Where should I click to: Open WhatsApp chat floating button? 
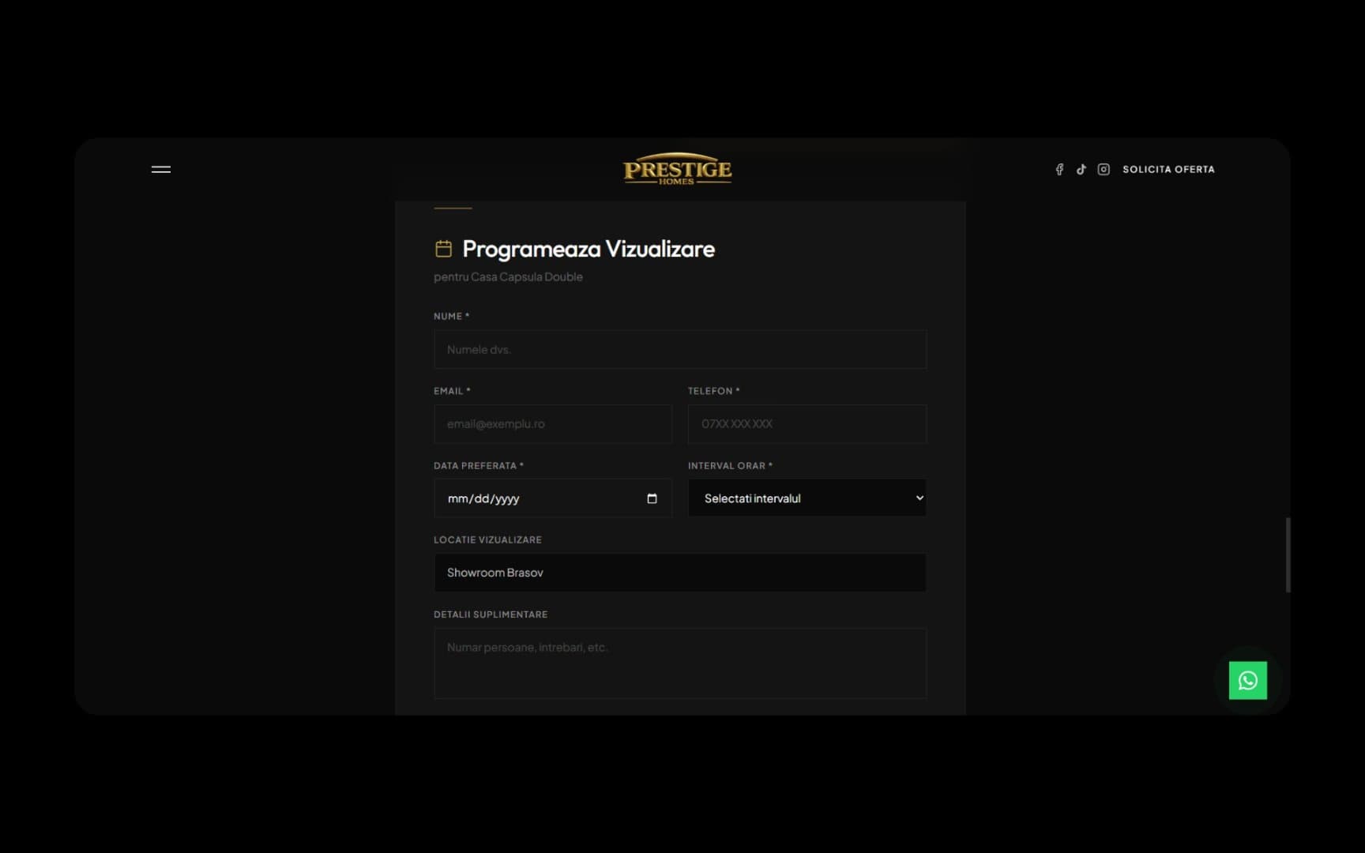pyautogui.click(x=1247, y=680)
